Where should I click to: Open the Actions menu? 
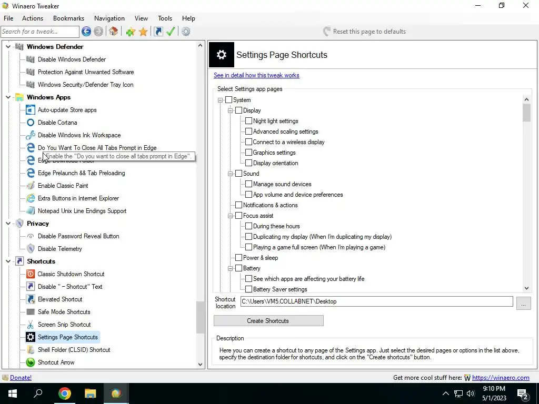pyautogui.click(x=33, y=18)
